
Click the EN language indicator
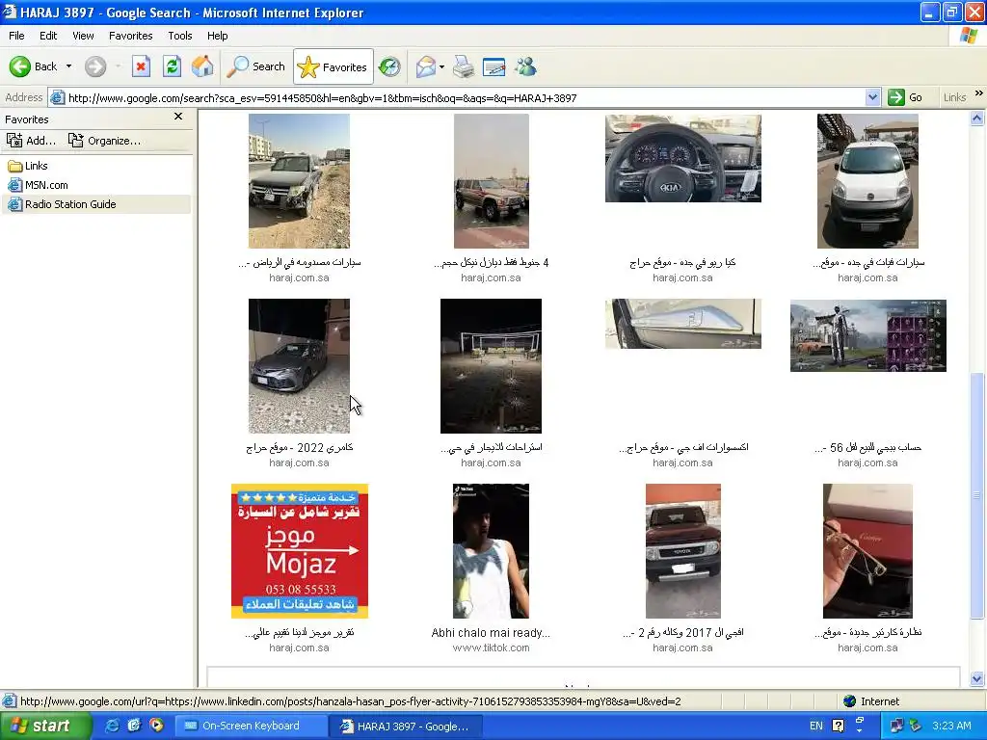pyautogui.click(x=815, y=727)
